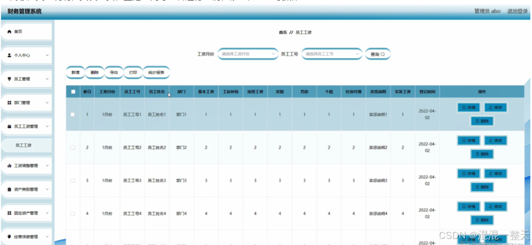Viewport: 532px width, 245px height.
Task: Click 删除 for row 2
Action: coord(482,154)
